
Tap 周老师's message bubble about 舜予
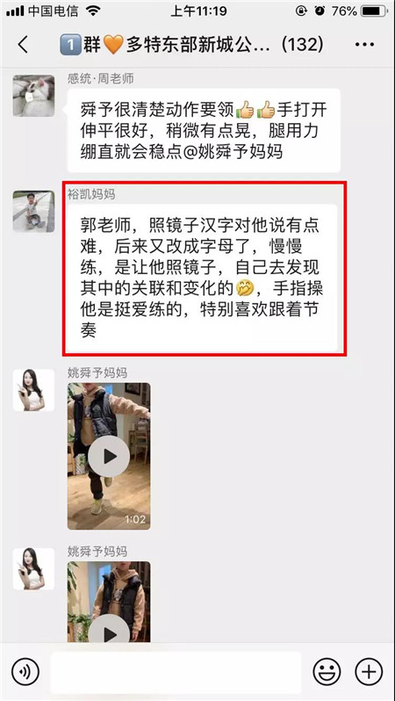tap(204, 131)
